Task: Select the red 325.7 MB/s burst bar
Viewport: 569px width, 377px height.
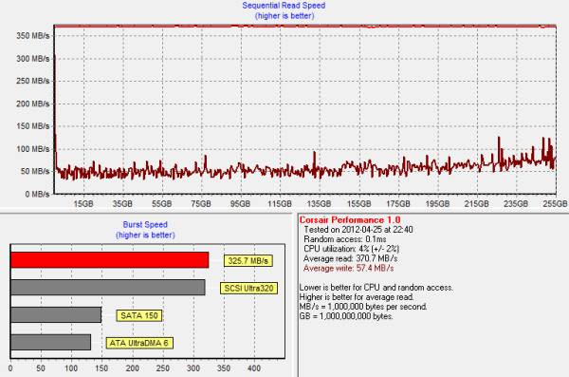Action: click(x=110, y=260)
